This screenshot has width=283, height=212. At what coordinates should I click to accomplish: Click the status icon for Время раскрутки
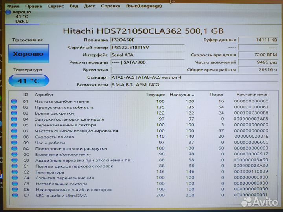tap(14, 113)
